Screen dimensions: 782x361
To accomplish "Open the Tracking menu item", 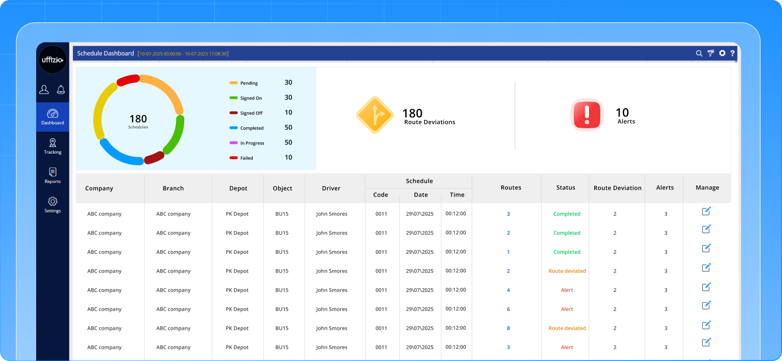I will pos(53,146).
